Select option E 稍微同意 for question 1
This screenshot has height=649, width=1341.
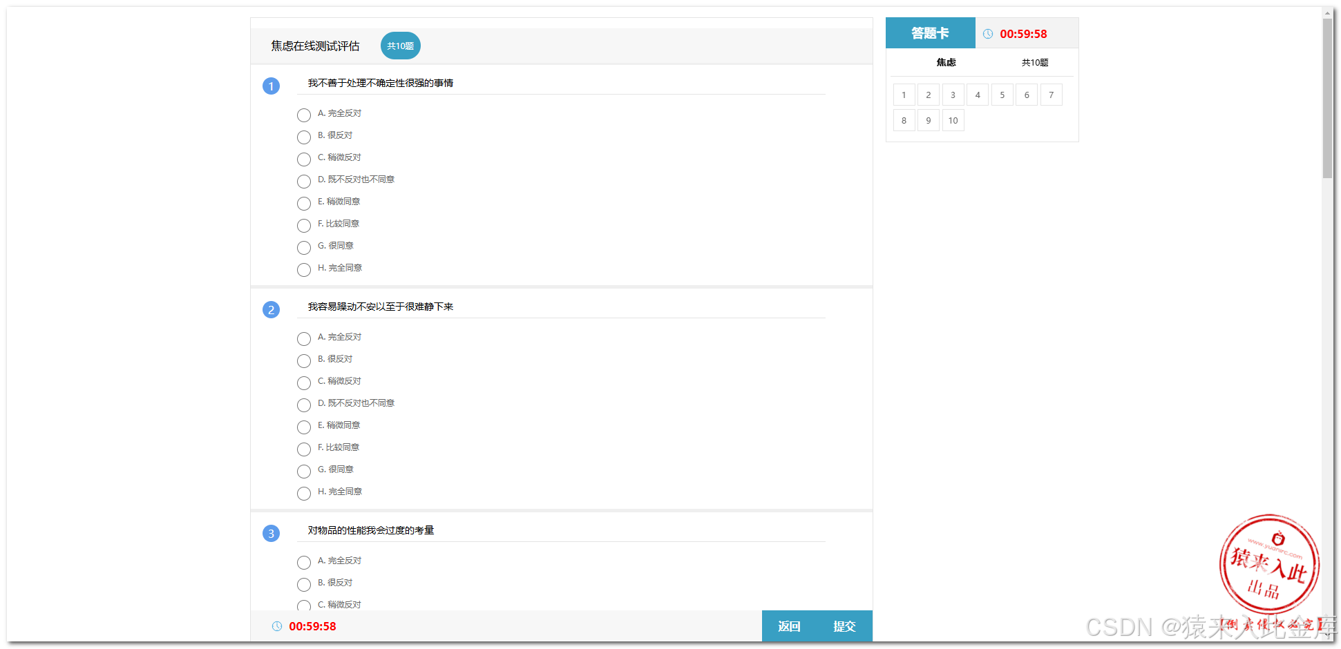coord(304,204)
